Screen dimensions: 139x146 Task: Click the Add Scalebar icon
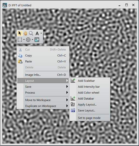point(73,81)
